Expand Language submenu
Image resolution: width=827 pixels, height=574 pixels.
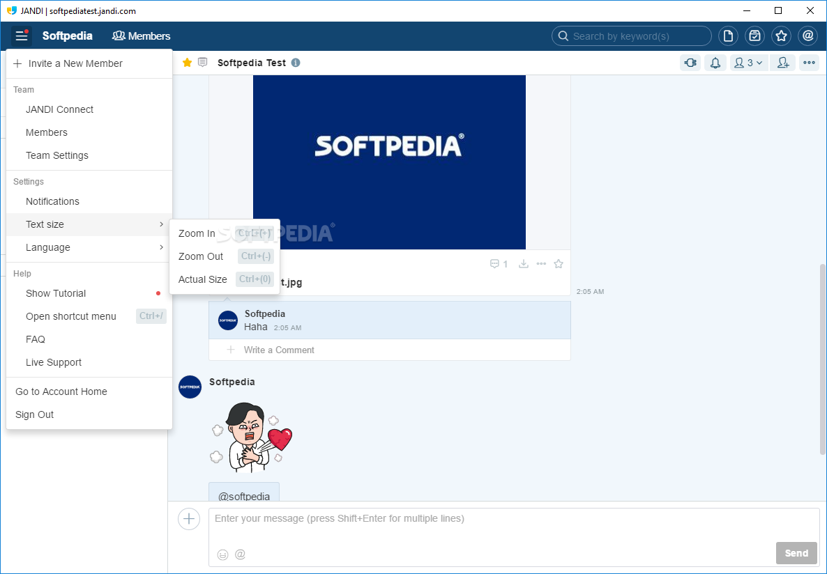89,247
